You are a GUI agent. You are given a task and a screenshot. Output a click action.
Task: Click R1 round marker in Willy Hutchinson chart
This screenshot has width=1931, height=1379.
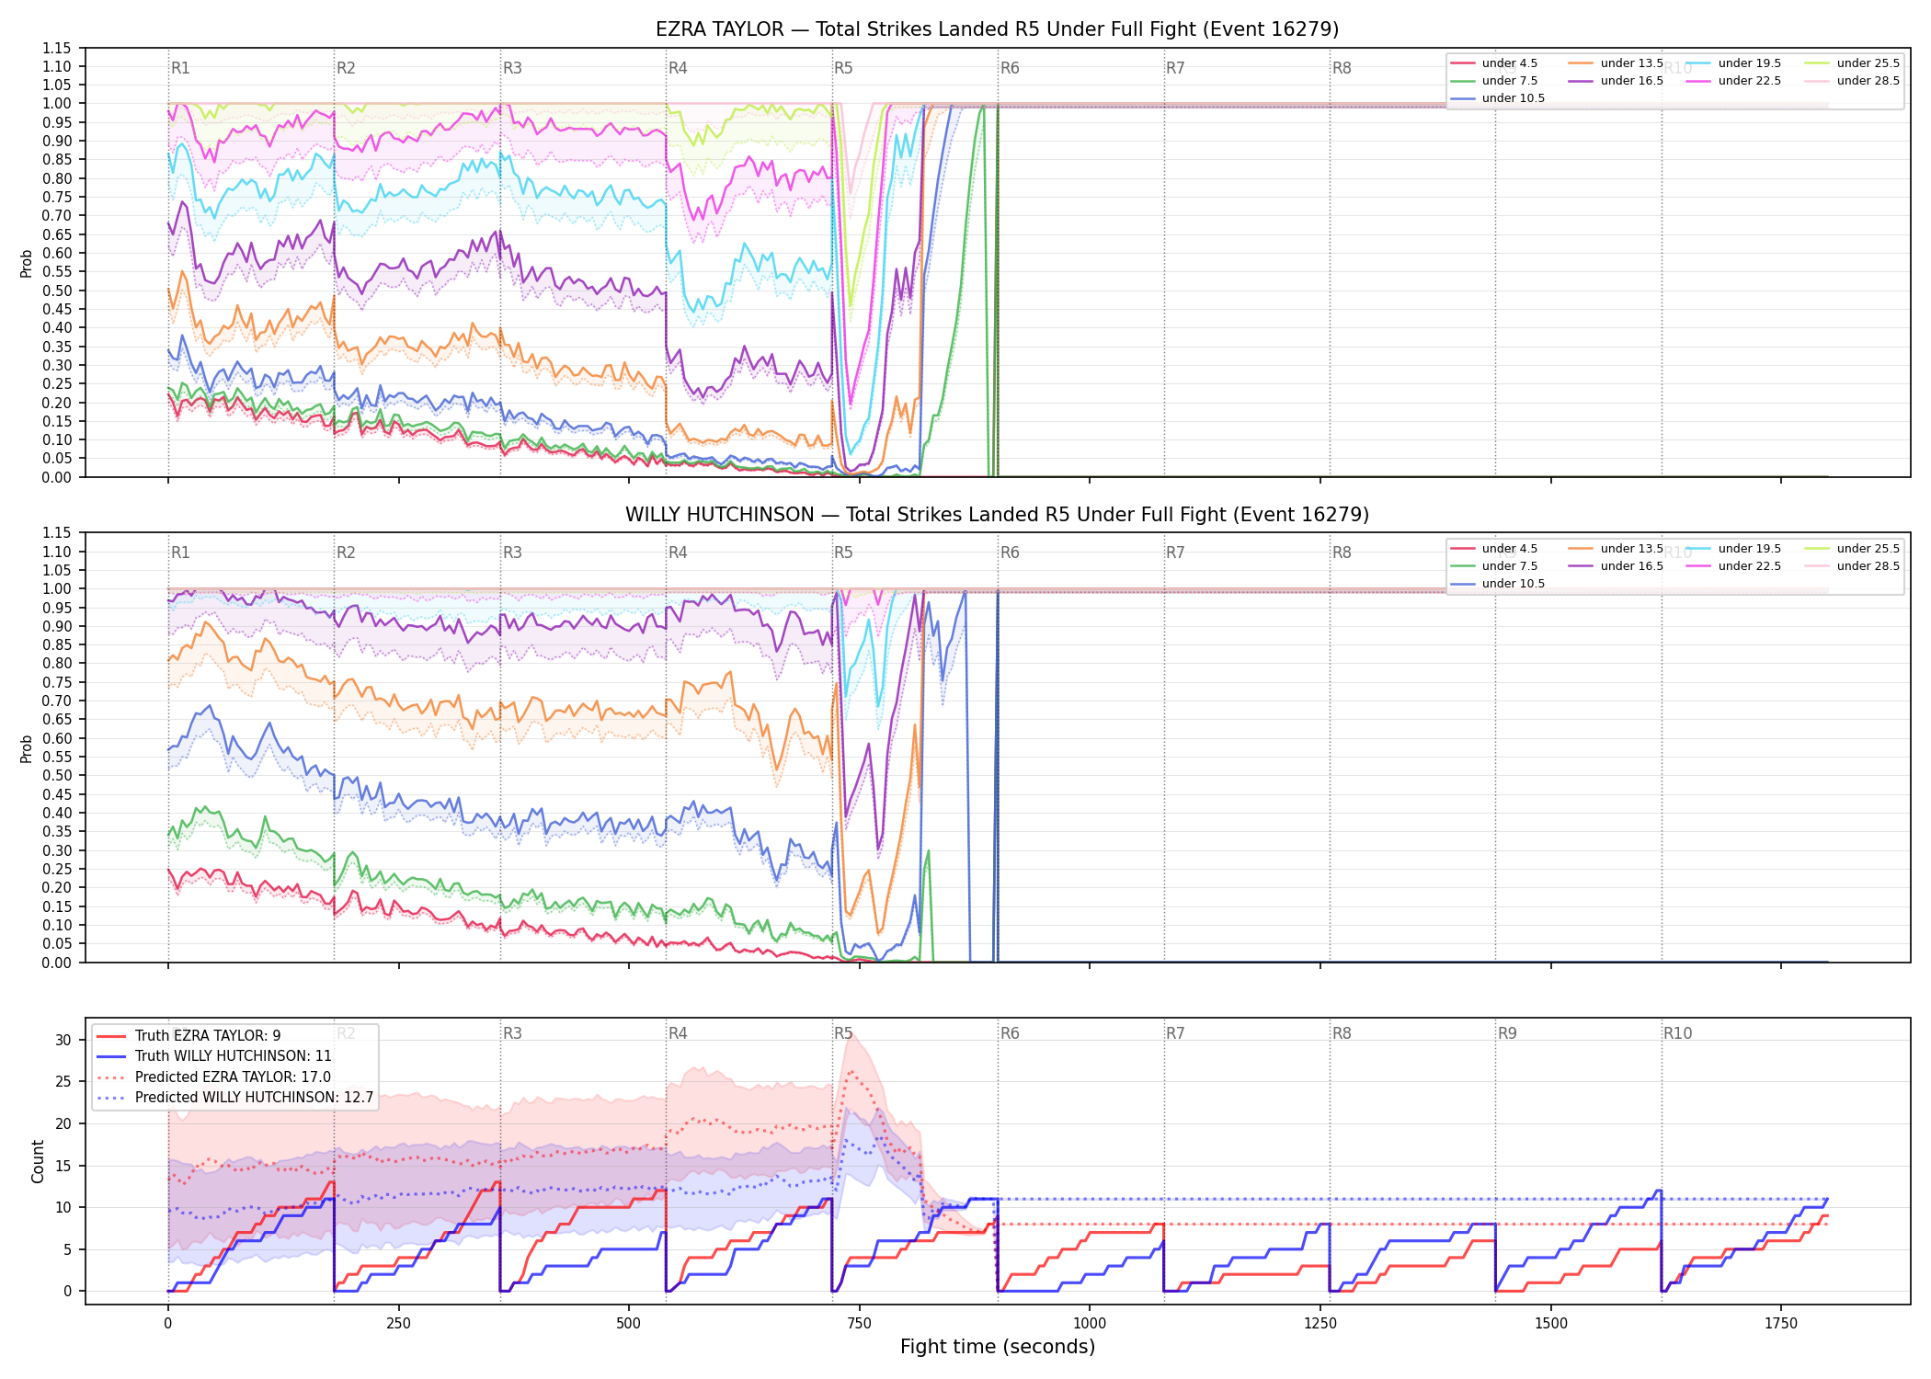(x=180, y=553)
